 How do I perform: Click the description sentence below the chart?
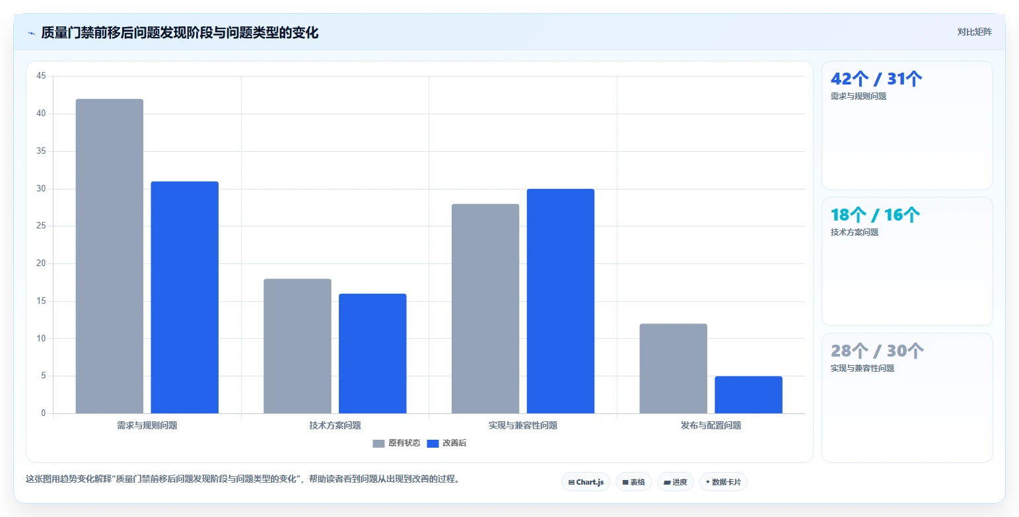242,479
